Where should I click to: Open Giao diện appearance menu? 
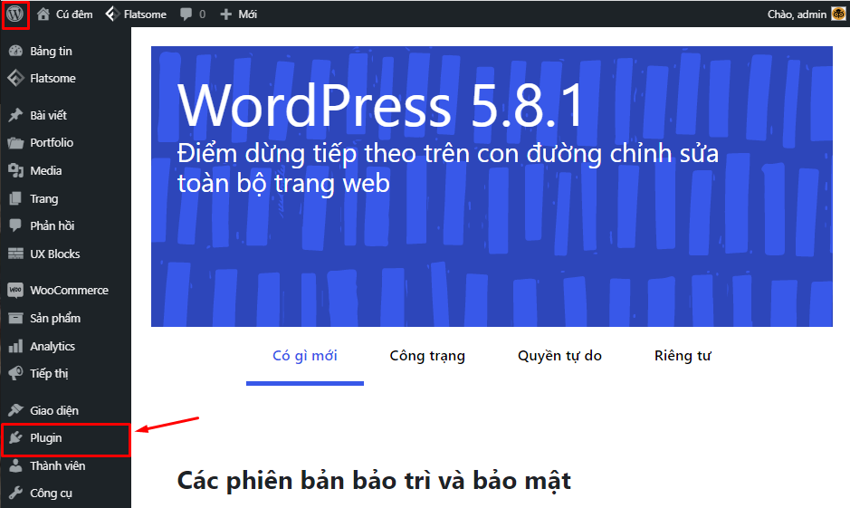pos(54,410)
